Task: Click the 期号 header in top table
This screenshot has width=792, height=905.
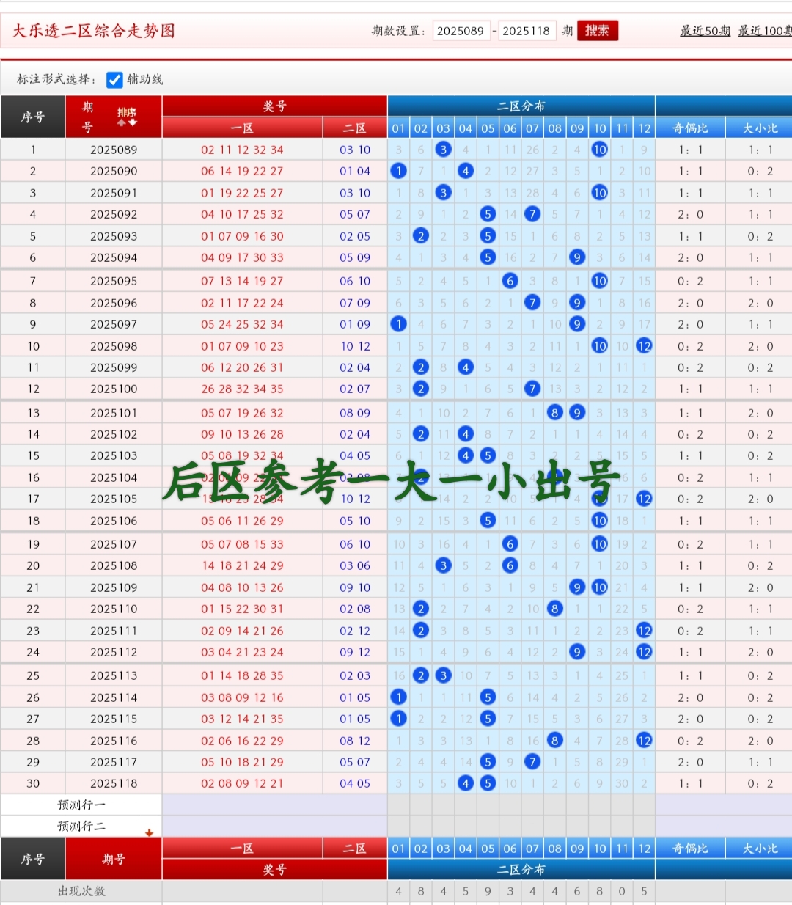Action: point(88,117)
